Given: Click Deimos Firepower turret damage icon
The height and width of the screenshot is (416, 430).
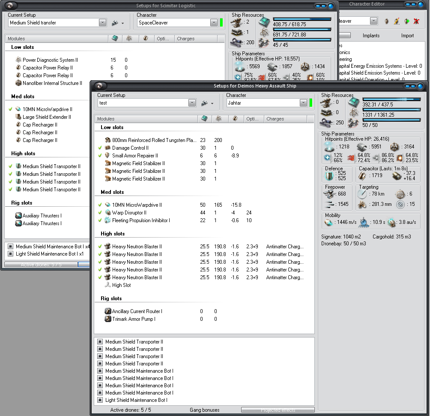Looking at the screenshot, I should click(x=329, y=194).
